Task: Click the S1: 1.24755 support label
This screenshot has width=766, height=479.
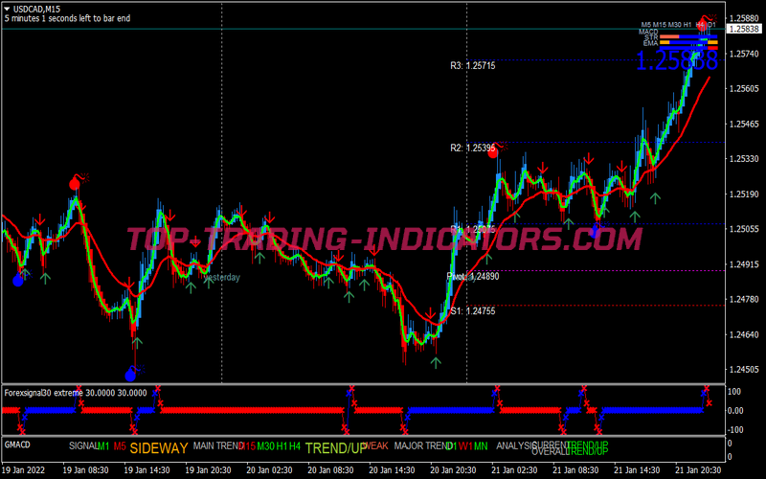Action: 473,310
